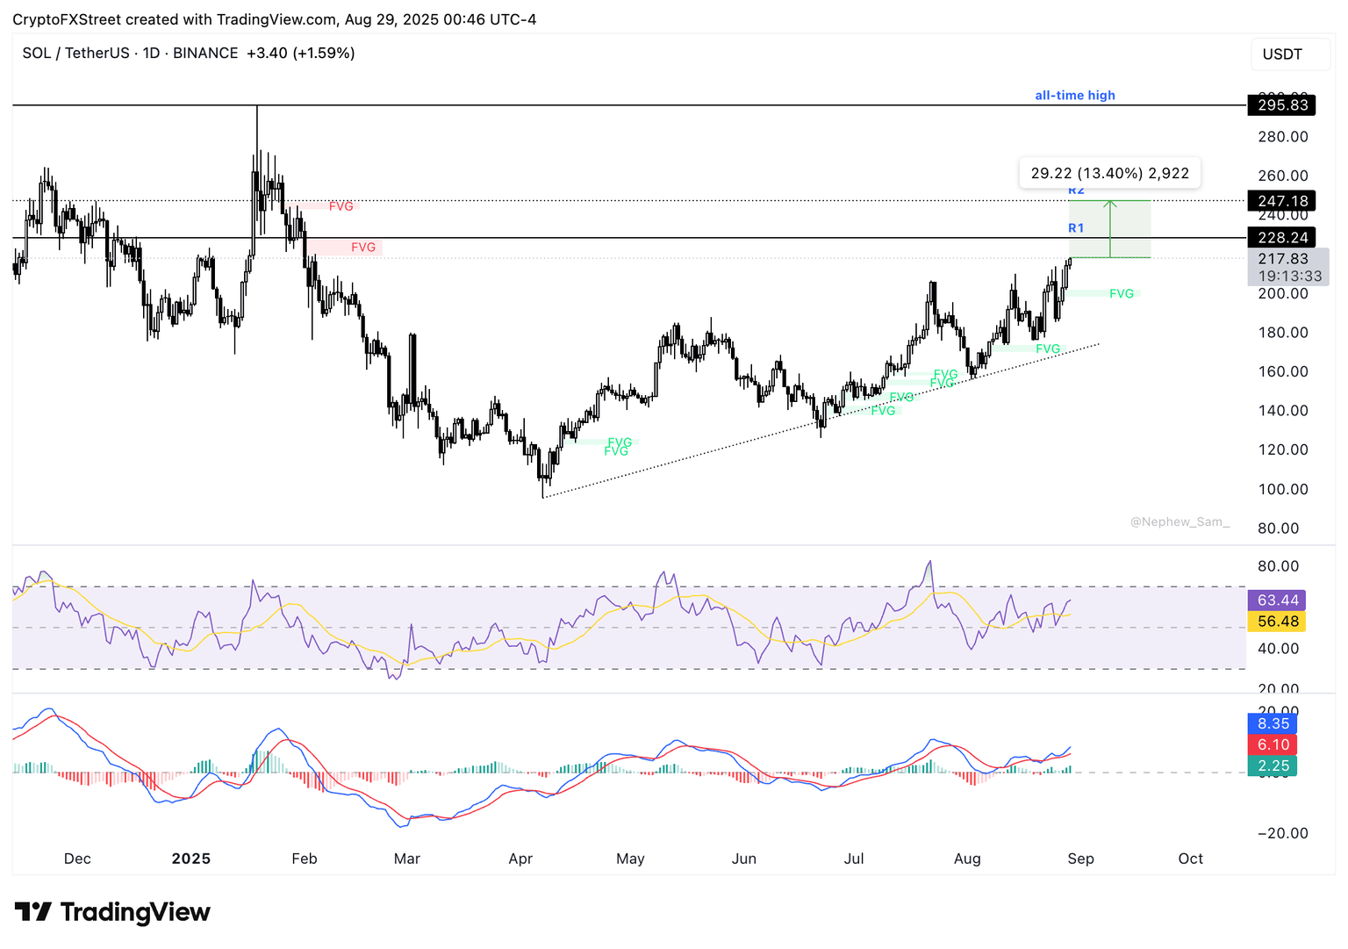Click the all-time high text label

(1075, 95)
